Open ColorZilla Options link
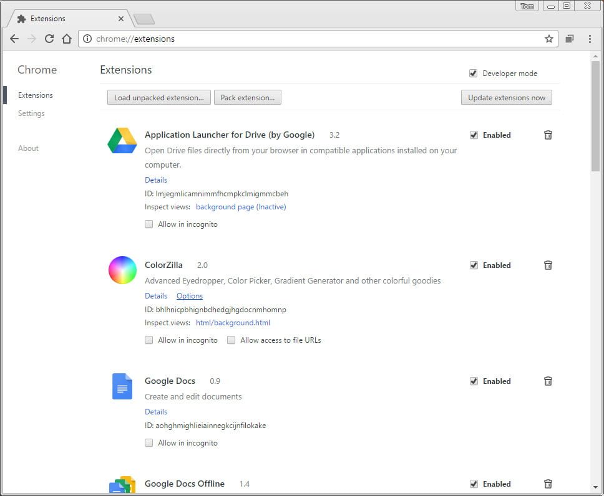604x496 pixels. pyautogui.click(x=190, y=295)
